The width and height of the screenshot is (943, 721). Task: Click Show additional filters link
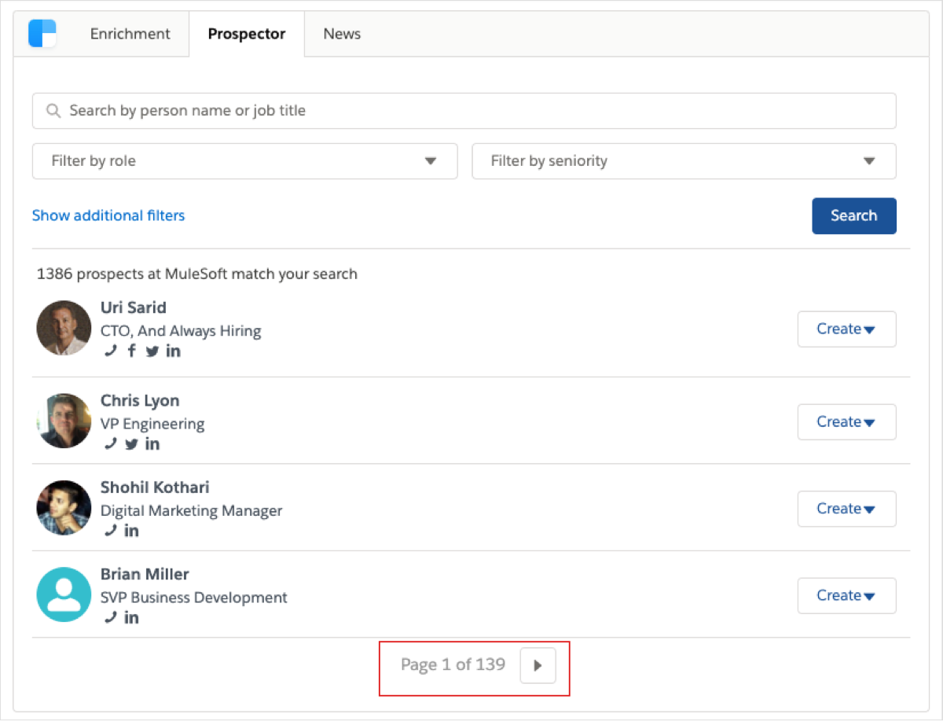click(108, 215)
